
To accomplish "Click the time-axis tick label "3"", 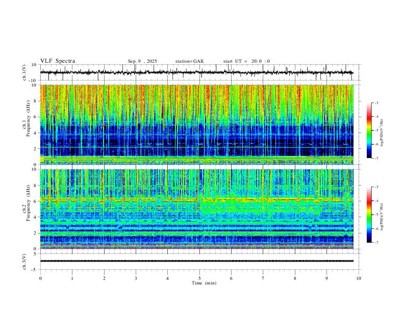I will point(136,278).
